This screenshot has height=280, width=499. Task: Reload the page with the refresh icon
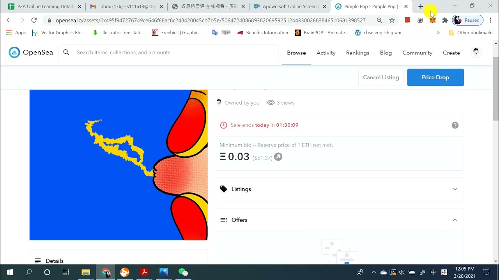[x=34, y=20]
